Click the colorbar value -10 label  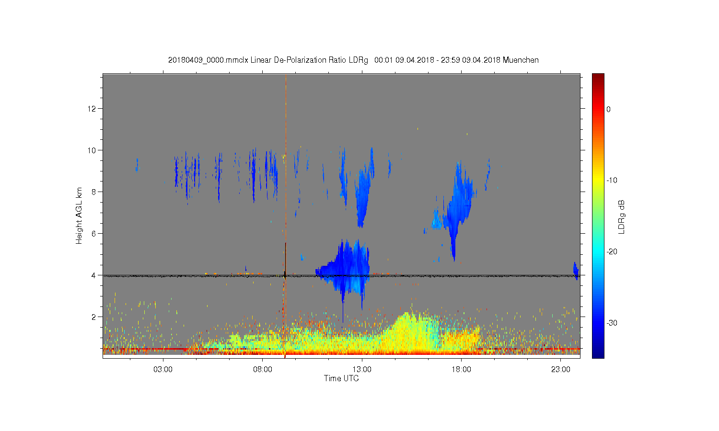[612, 181]
